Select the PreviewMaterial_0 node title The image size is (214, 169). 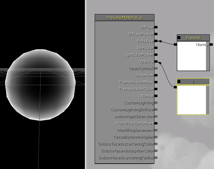[x=124, y=18]
